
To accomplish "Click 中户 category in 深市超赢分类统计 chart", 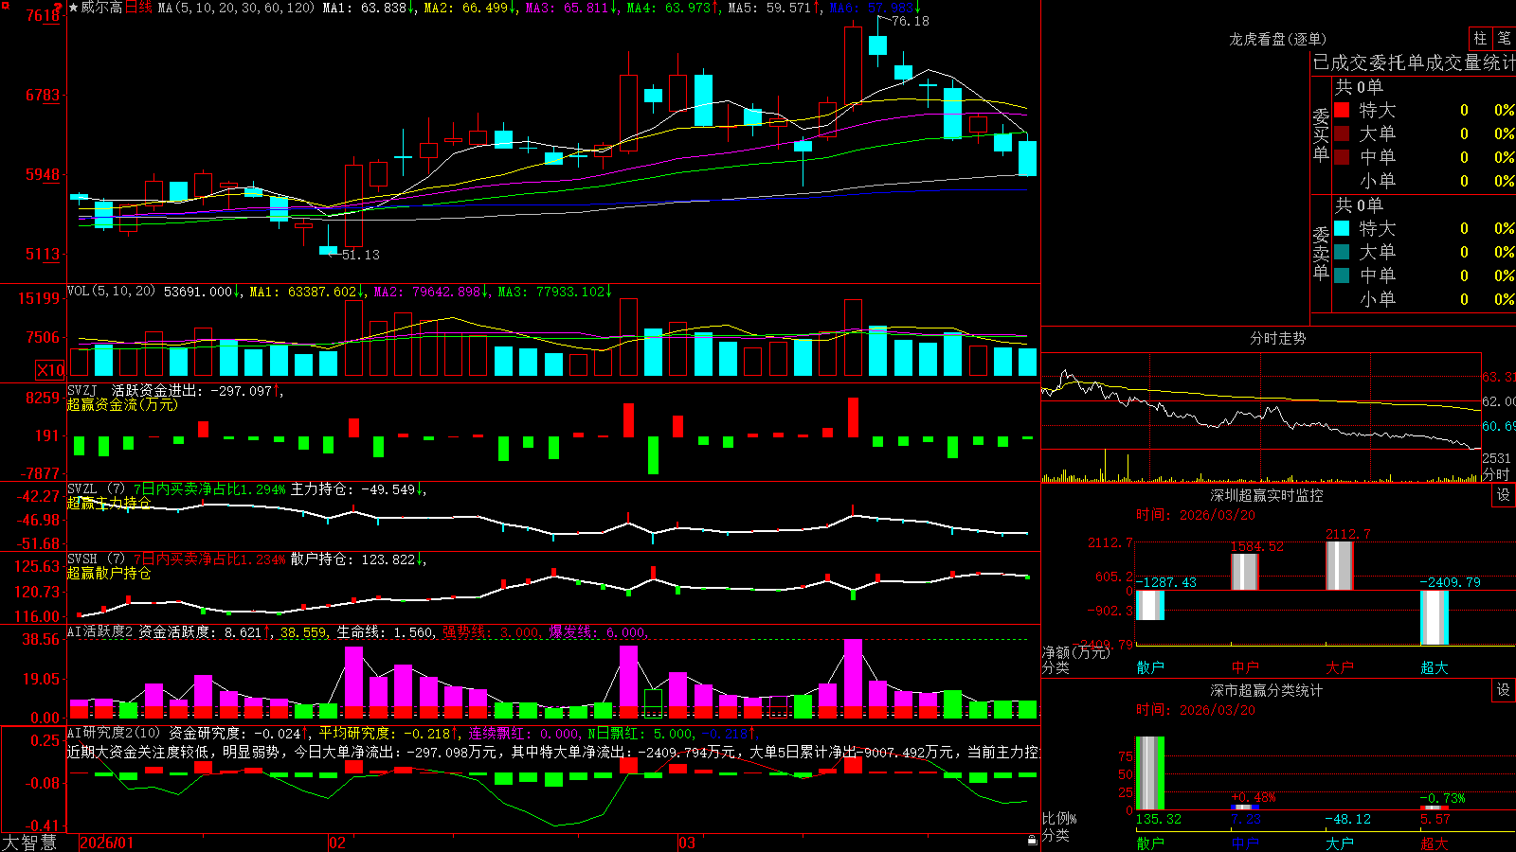I will 1245,843.
